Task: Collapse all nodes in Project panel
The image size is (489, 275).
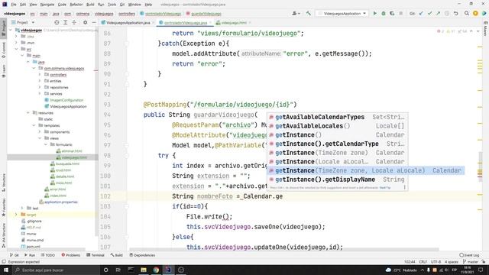Action: coord(74,22)
